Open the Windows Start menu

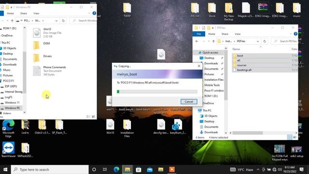5,170
